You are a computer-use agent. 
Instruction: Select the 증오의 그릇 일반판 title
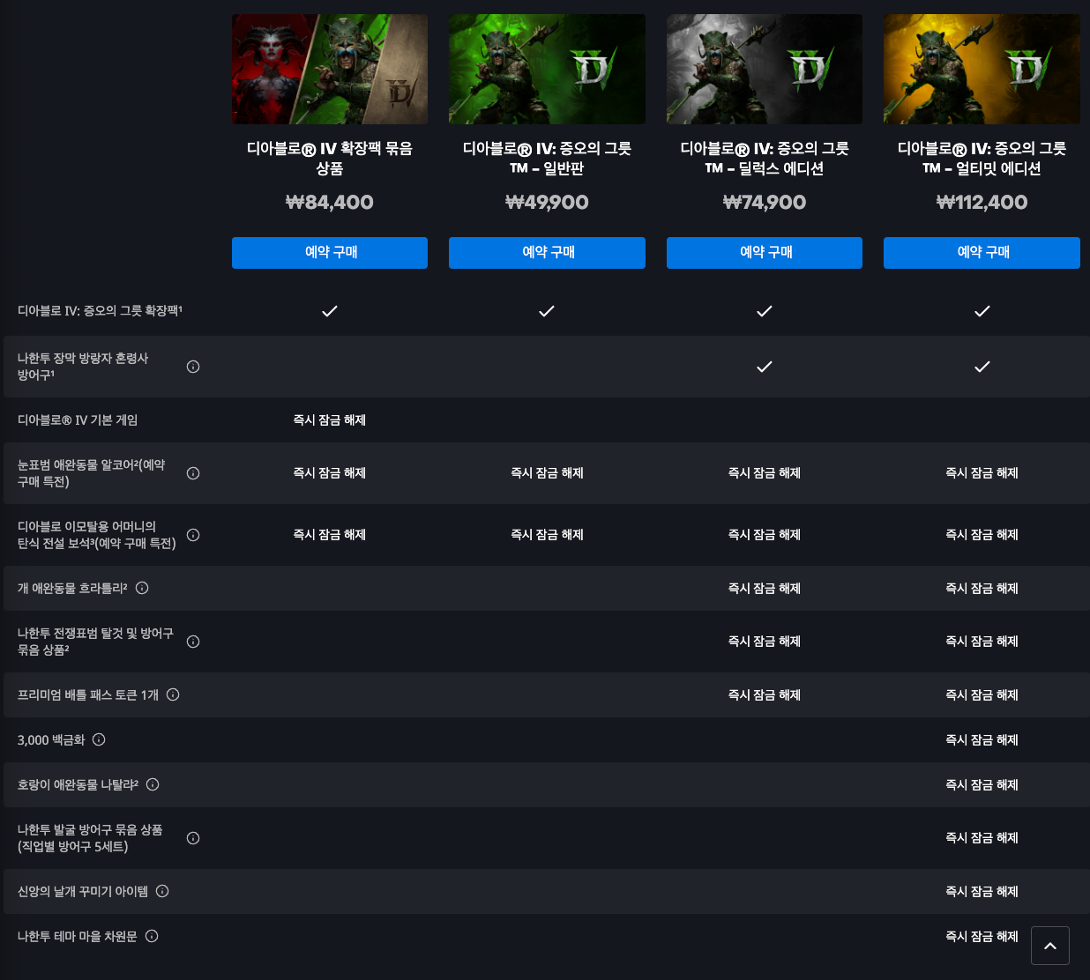pos(547,159)
